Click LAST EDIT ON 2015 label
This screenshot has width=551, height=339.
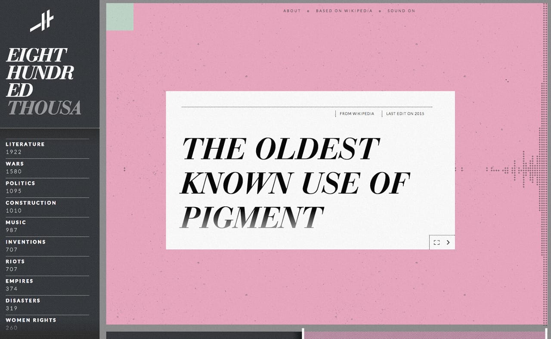pyautogui.click(x=405, y=114)
